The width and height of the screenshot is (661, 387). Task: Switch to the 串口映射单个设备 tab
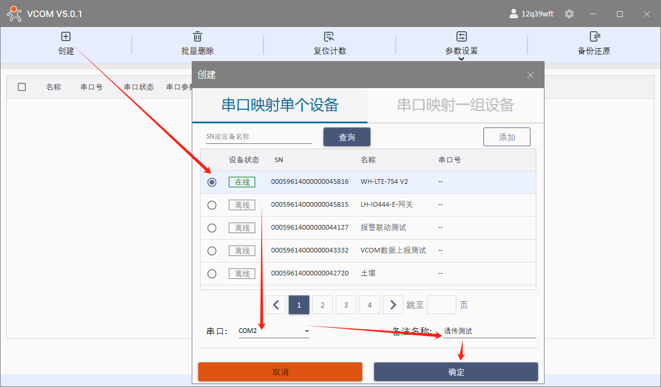[280, 105]
